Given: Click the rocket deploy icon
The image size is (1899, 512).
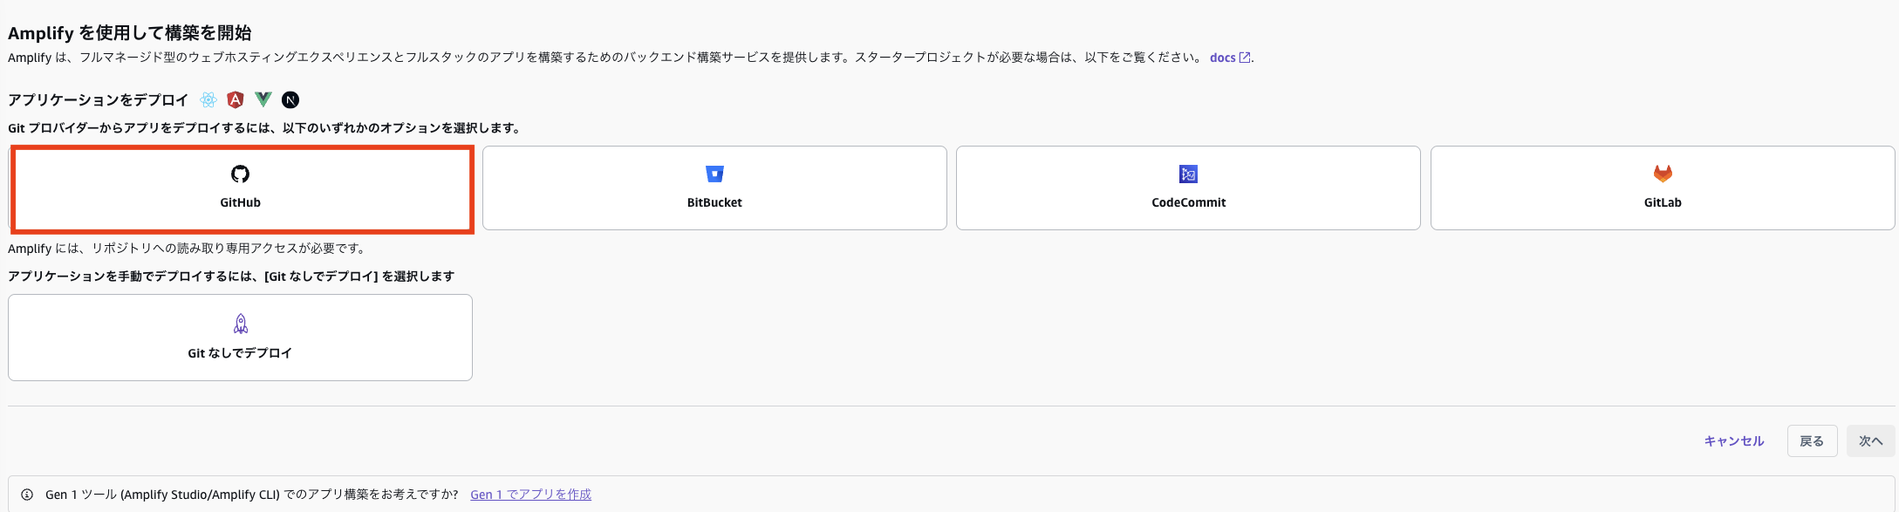Looking at the screenshot, I should tap(241, 324).
